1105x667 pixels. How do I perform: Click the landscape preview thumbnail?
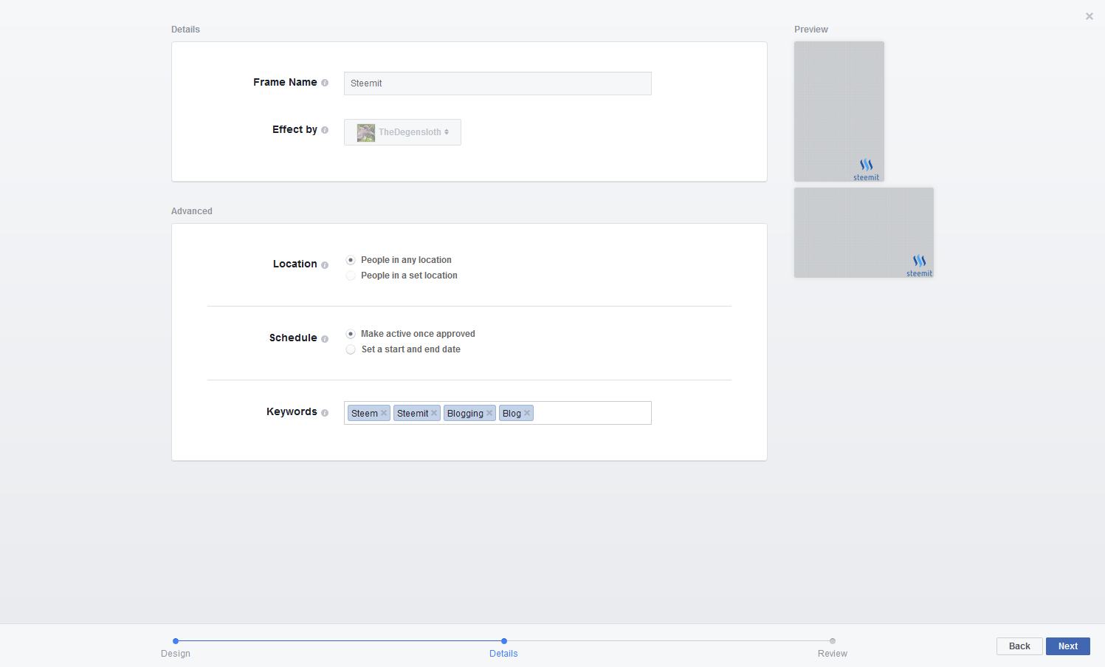[x=864, y=233]
